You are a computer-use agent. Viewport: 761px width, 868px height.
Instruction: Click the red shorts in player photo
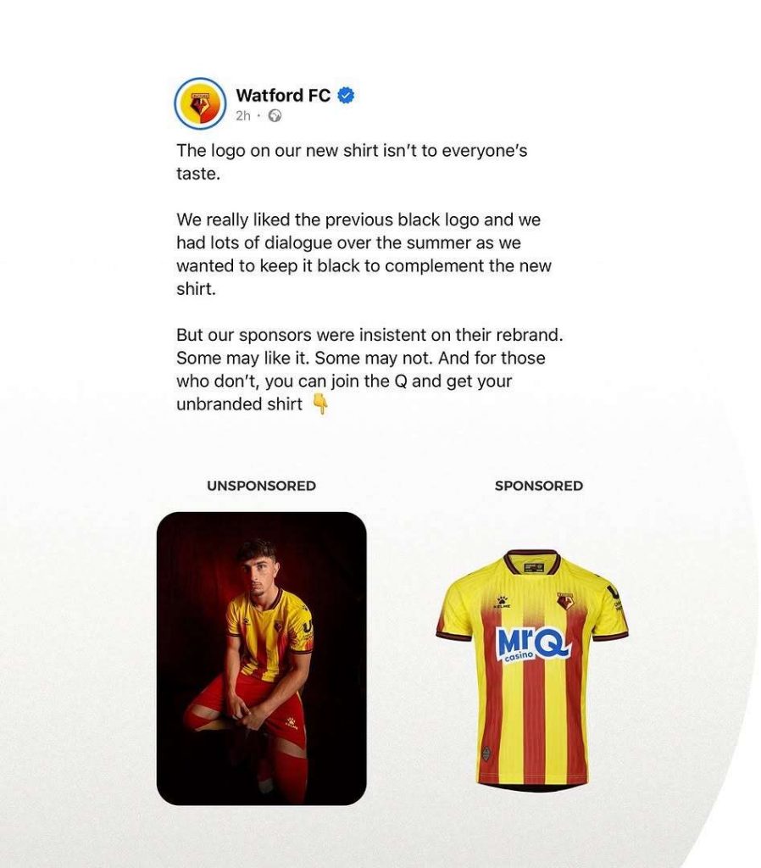point(247,700)
